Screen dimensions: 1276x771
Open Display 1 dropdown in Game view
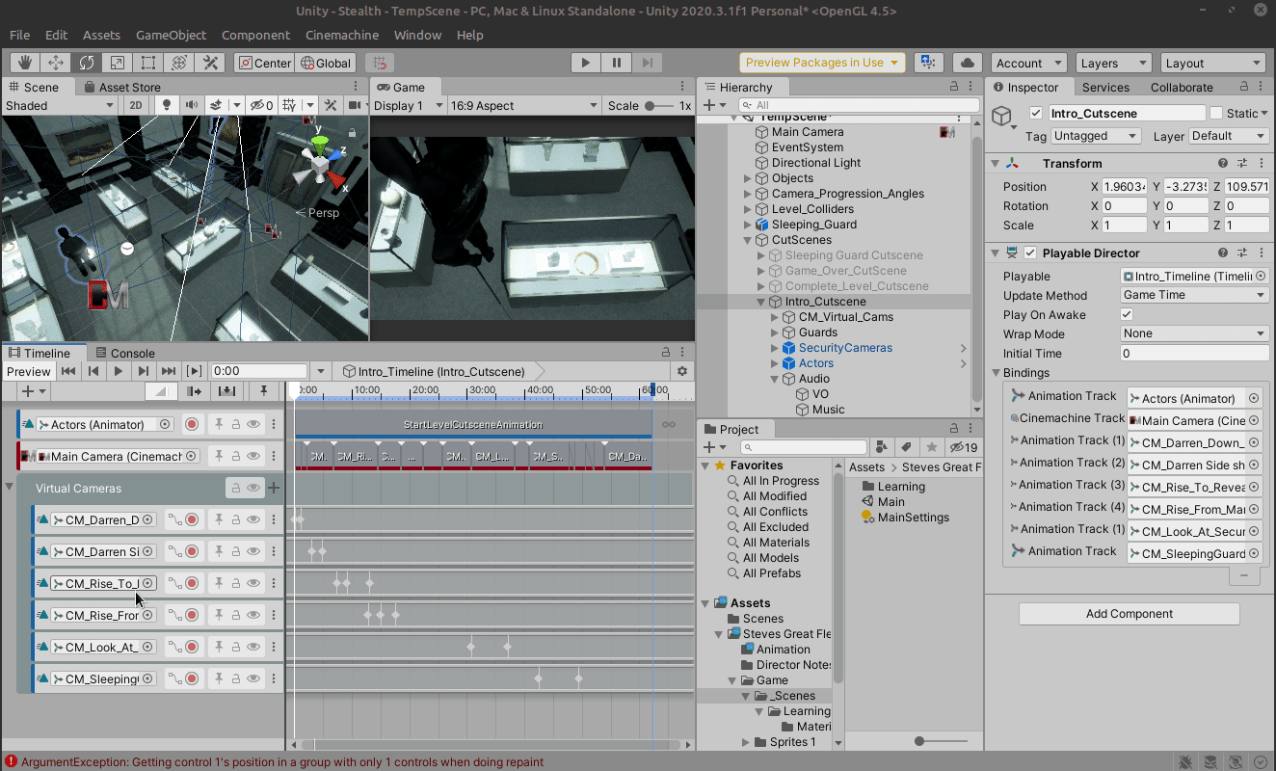pyautogui.click(x=408, y=105)
